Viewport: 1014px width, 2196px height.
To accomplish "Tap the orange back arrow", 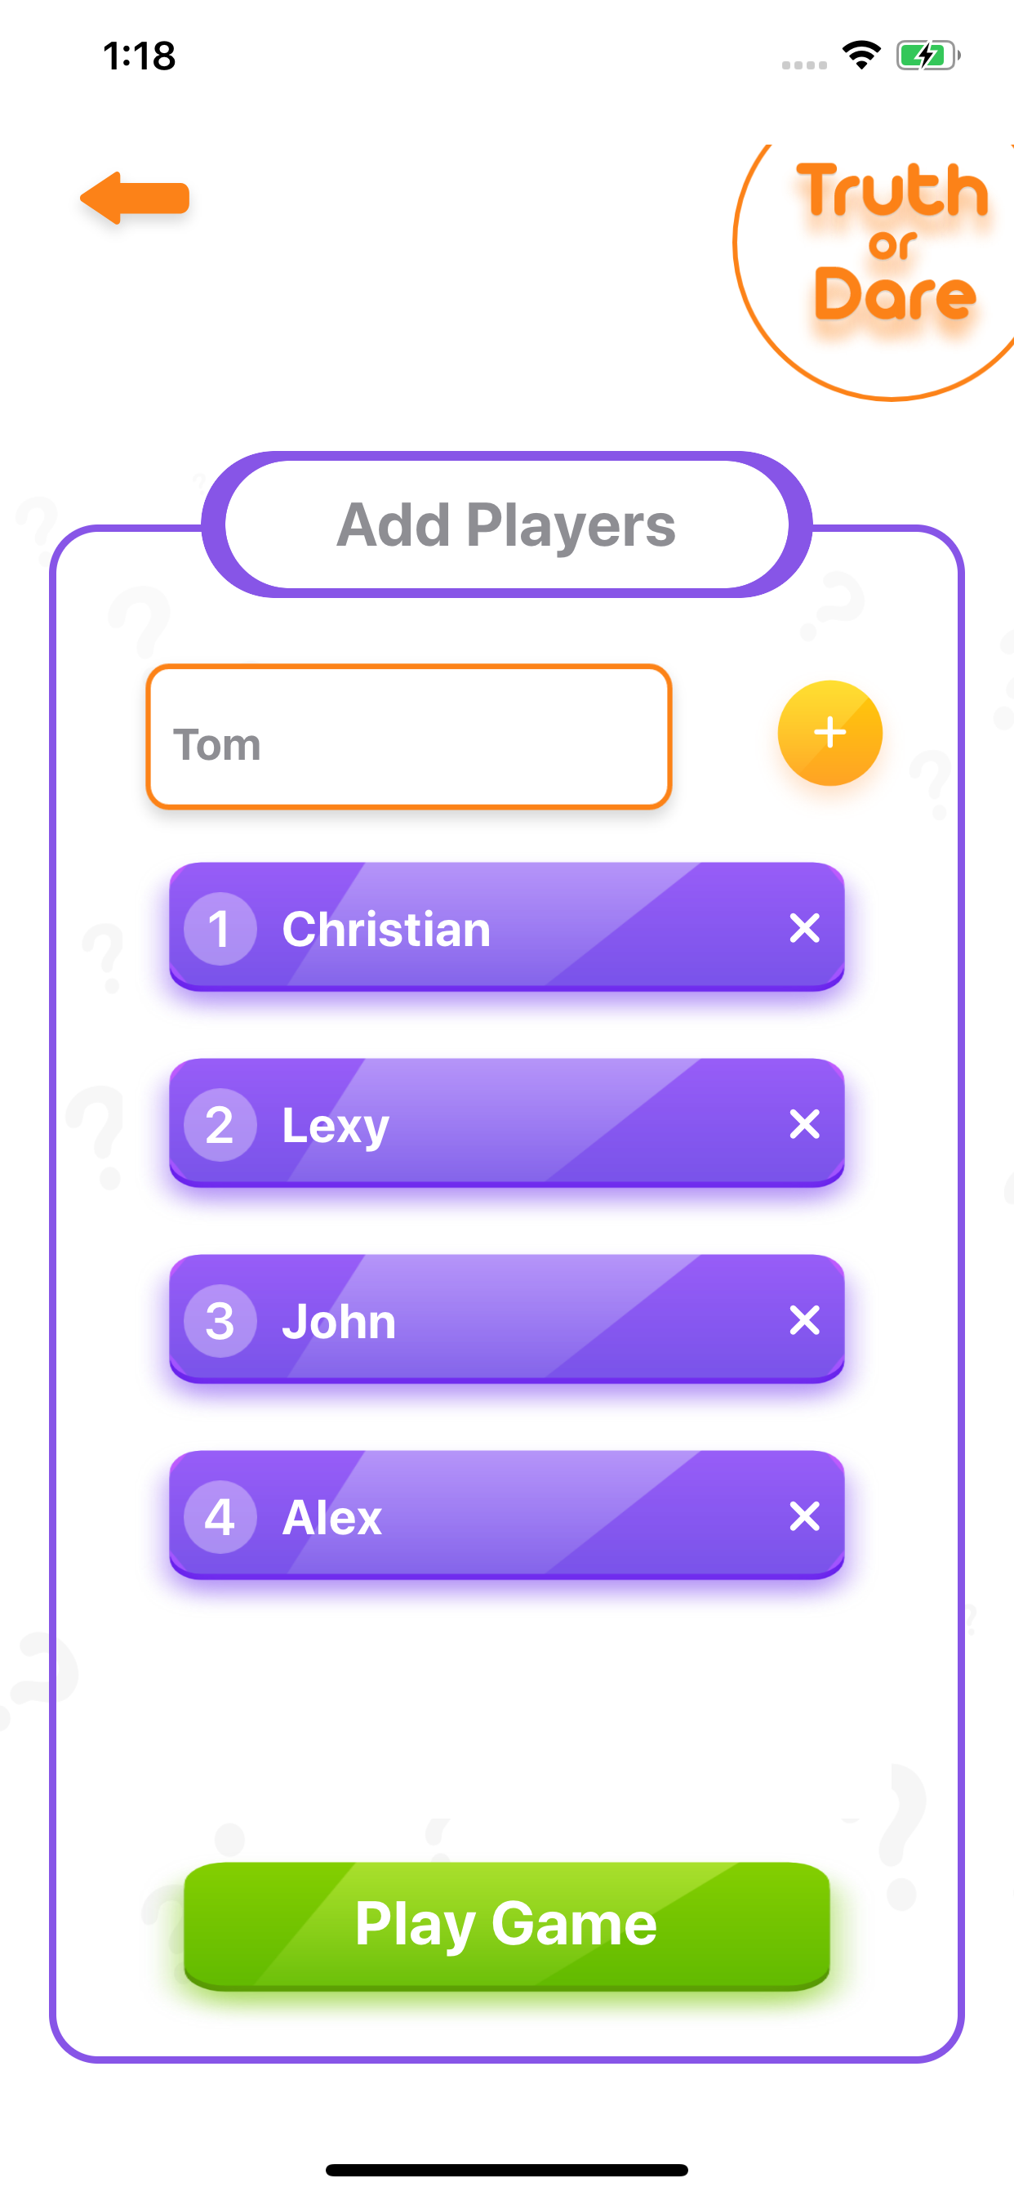I will 135,198.
